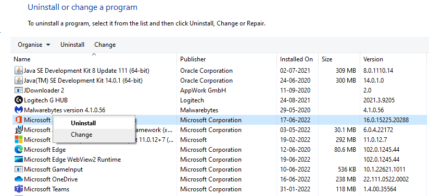Viewport: 429px width, 196px height.
Task: Select Microsoft Edge WebView2 Runtime entry name
Action: point(72,160)
